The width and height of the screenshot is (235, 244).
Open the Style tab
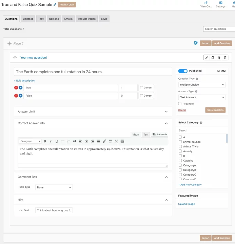tap(104, 19)
